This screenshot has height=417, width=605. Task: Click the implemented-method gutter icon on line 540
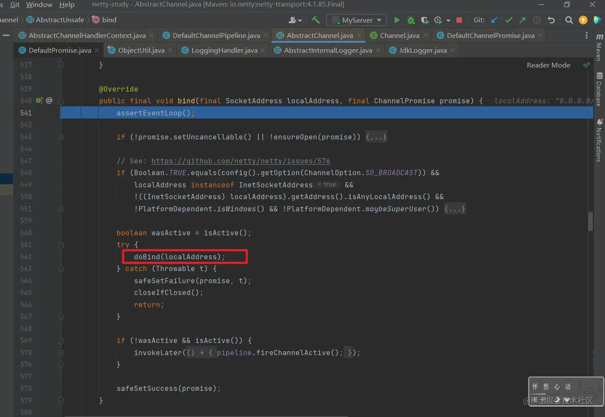coord(39,101)
